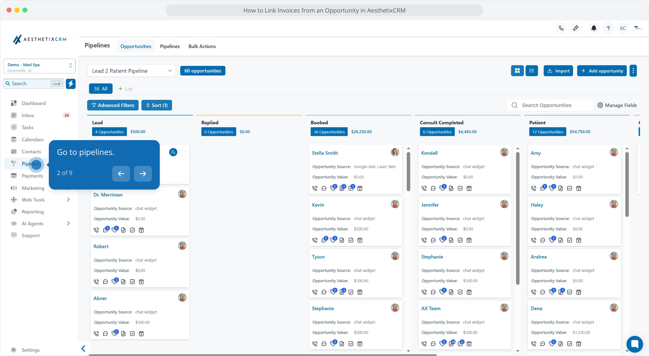Expand the Web Tools sidebar menu
Image resolution: width=649 pixels, height=356 pixels.
pyautogui.click(x=68, y=200)
